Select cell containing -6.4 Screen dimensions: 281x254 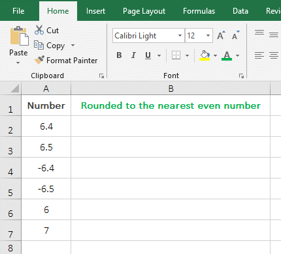pos(46,168)
